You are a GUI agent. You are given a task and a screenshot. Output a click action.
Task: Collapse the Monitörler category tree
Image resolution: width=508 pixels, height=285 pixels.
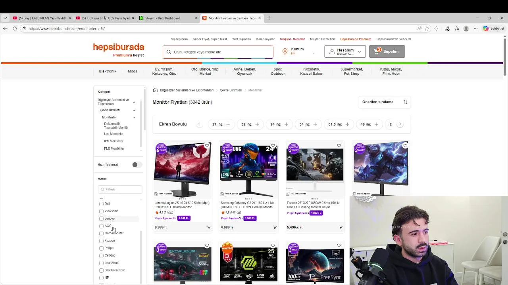pos(134,118)
